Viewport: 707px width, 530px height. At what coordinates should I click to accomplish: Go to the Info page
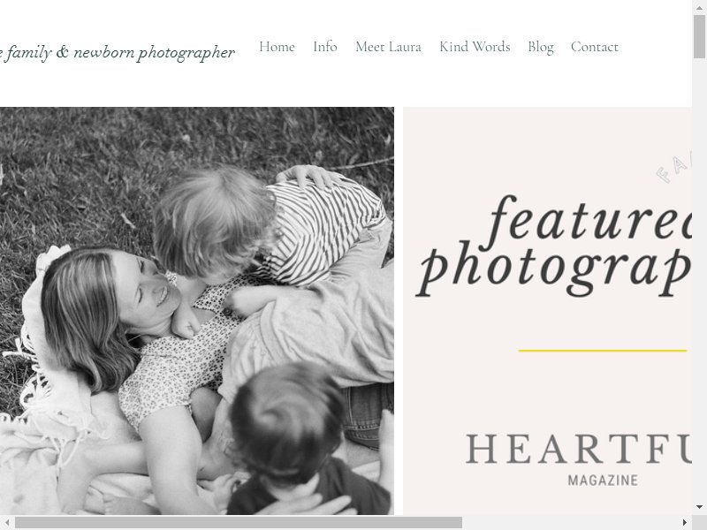tap(325, 47)
